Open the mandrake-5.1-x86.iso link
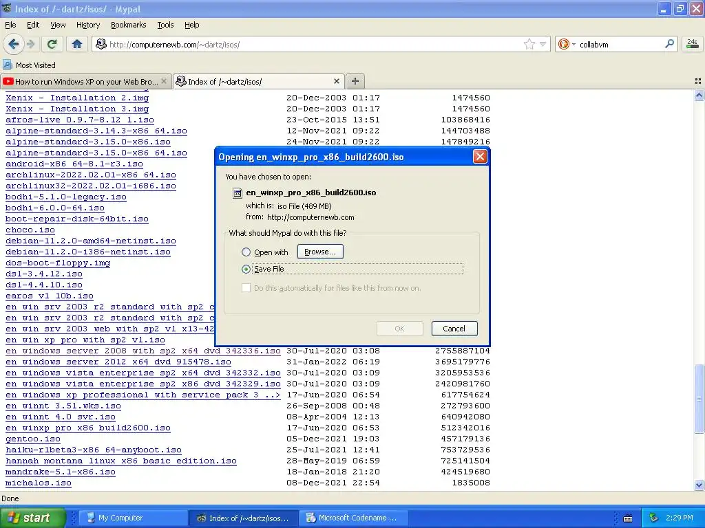 (61, 472)
